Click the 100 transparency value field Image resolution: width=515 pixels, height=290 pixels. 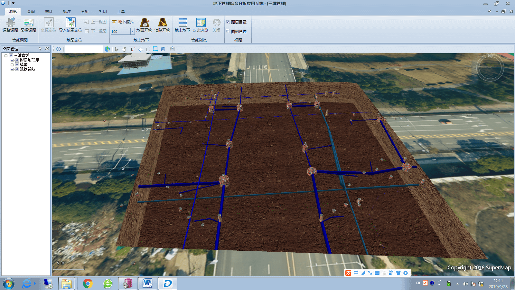pyautogui.click(x=120, y=32)
